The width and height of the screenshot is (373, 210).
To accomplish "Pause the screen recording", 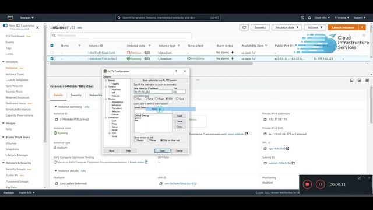I will pos(320,184).
